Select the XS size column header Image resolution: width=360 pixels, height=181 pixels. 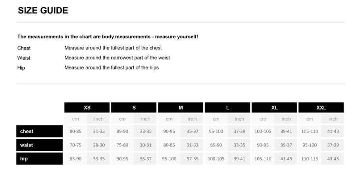click(87, 108)
